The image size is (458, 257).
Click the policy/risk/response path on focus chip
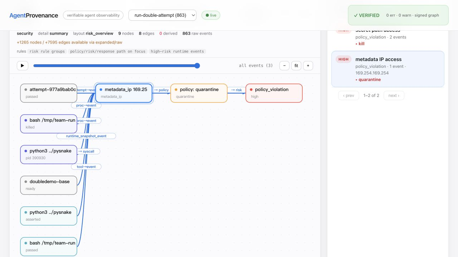pos(108,51)
